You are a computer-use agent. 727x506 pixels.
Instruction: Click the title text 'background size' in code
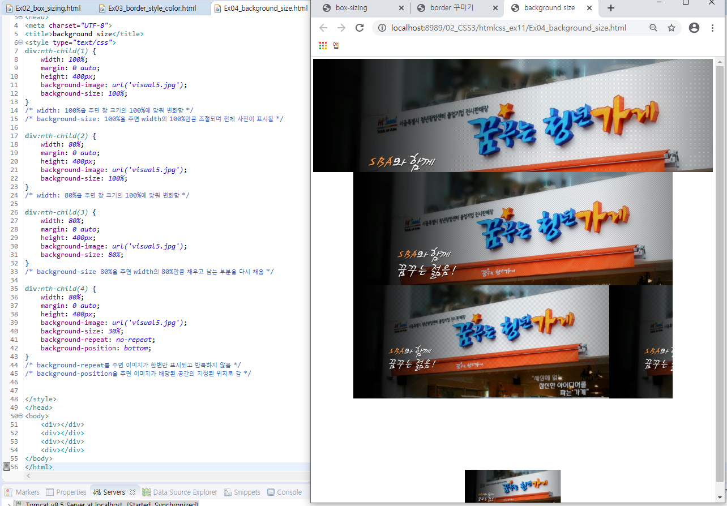tap(83, 34)
